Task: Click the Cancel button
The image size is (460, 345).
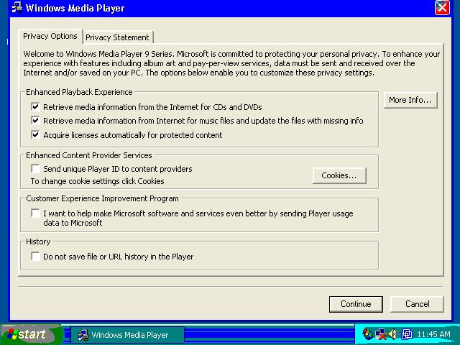Action: pyautogui.click(x=417, y=304)
